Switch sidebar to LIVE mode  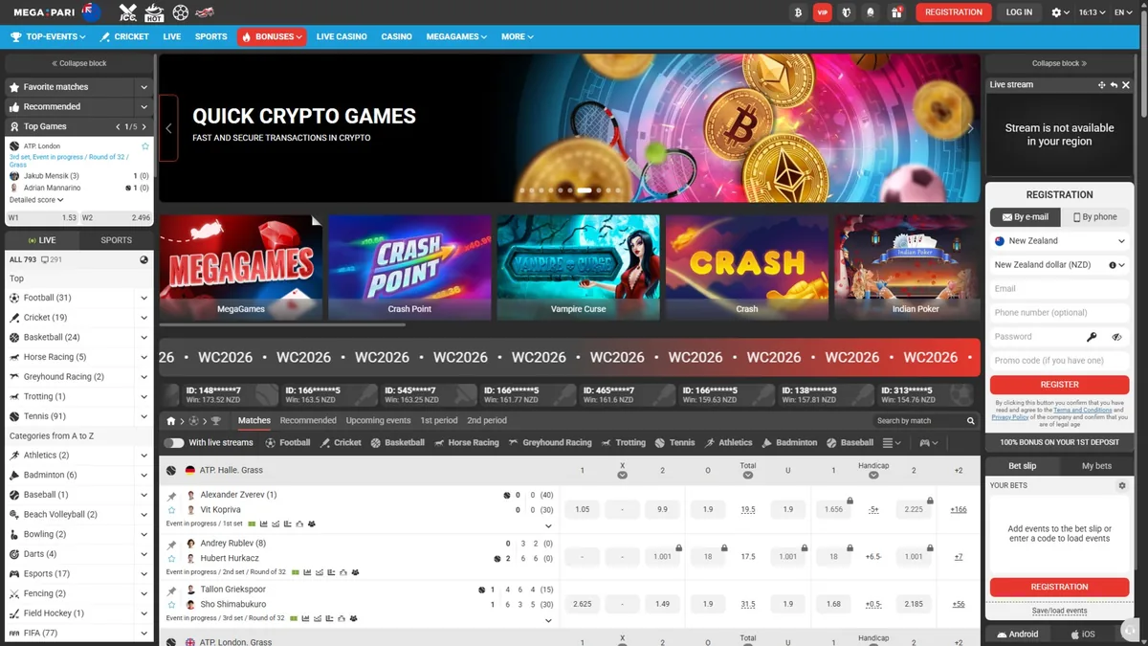coord(42,240)
